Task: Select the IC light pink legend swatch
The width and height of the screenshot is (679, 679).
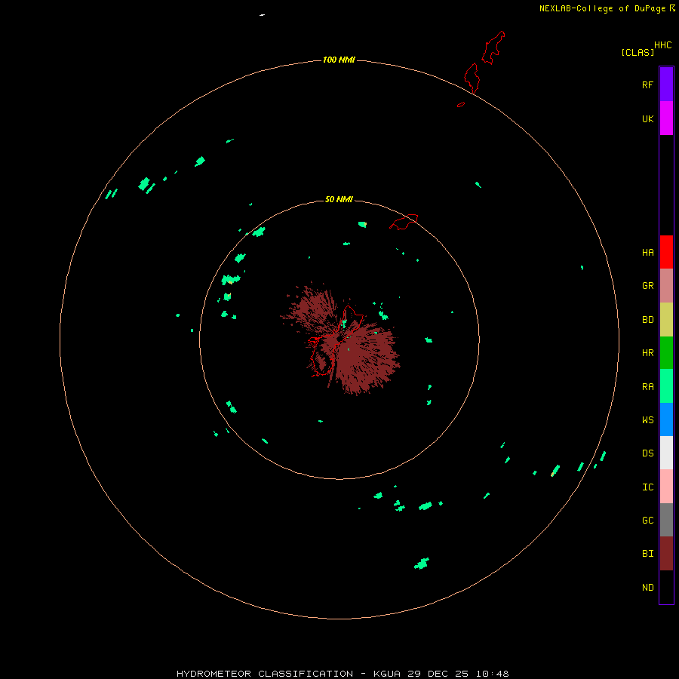Action: [666, 487]
